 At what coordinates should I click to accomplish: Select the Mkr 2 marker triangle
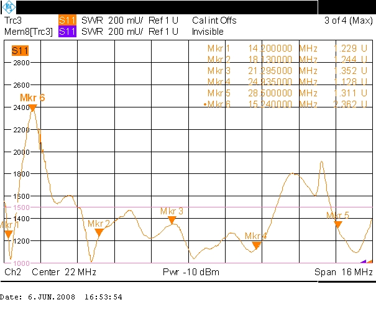coord(99,232)
